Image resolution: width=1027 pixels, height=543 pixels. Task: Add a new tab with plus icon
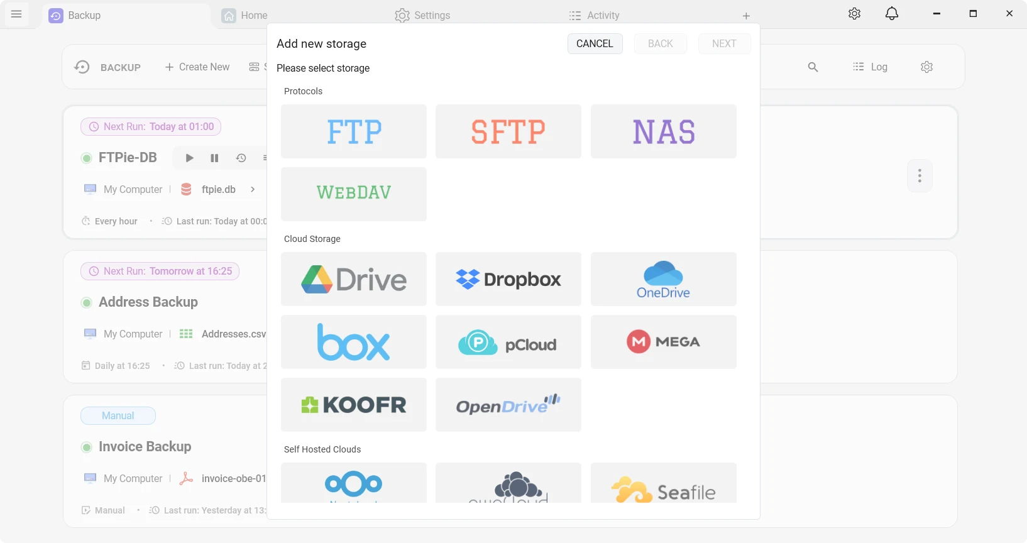pyautogui.click(x=746, y=16)
